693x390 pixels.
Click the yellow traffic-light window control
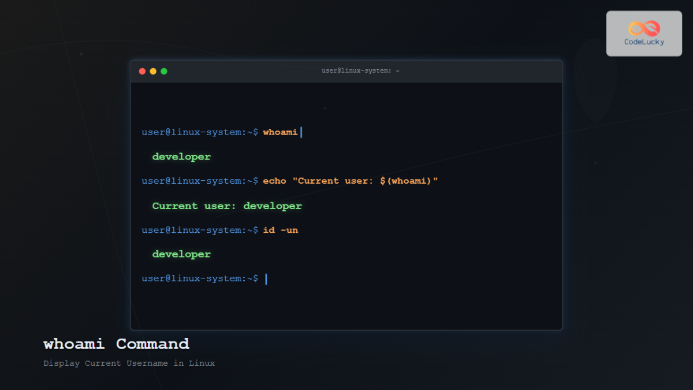[x=153, y=71]
